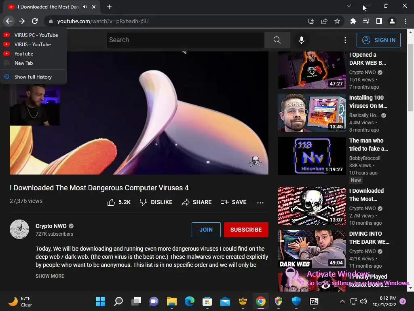Open Chrome three-dot menu
The height and width of the screenshot is (311, 414).
405,21
